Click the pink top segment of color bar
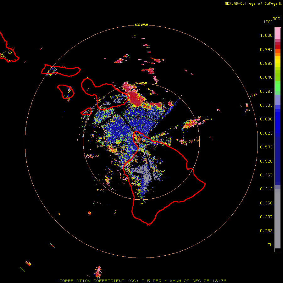 (x=278, y=34)
